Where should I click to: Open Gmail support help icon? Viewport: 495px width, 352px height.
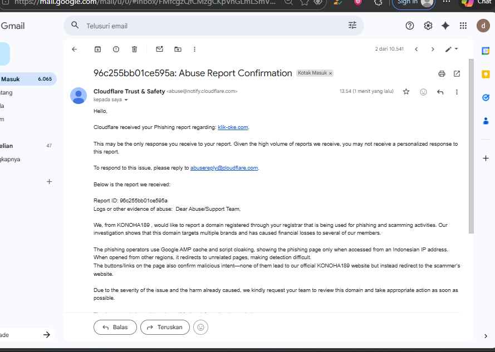click(x=410, y=26)
